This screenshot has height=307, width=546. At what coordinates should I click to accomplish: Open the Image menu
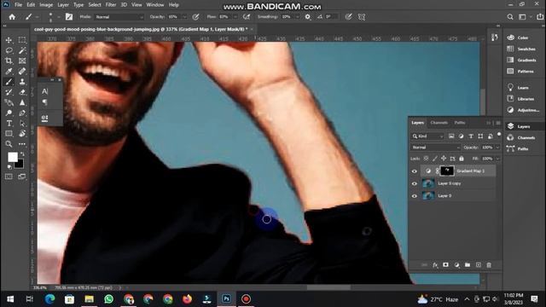pos(46,5)
